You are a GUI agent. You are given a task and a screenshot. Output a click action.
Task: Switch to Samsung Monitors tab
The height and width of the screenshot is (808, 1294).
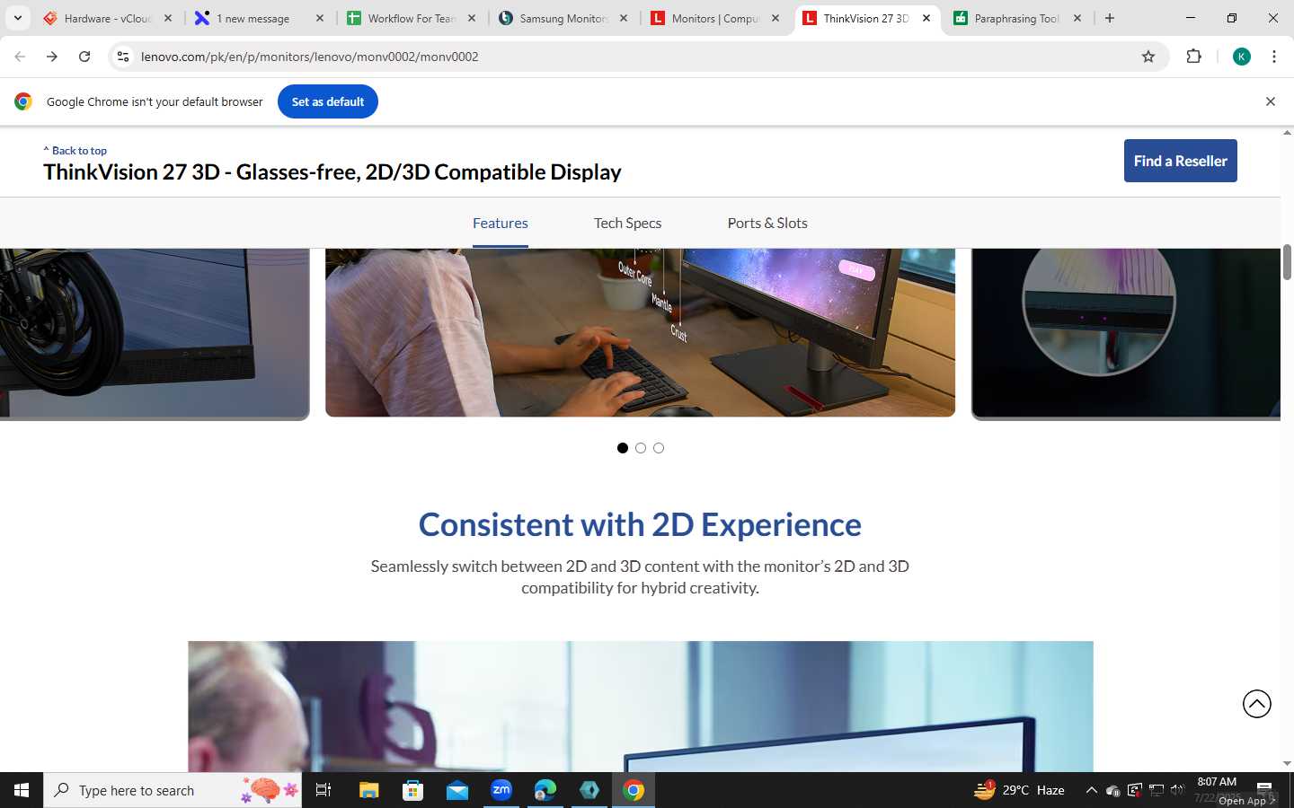563,18
